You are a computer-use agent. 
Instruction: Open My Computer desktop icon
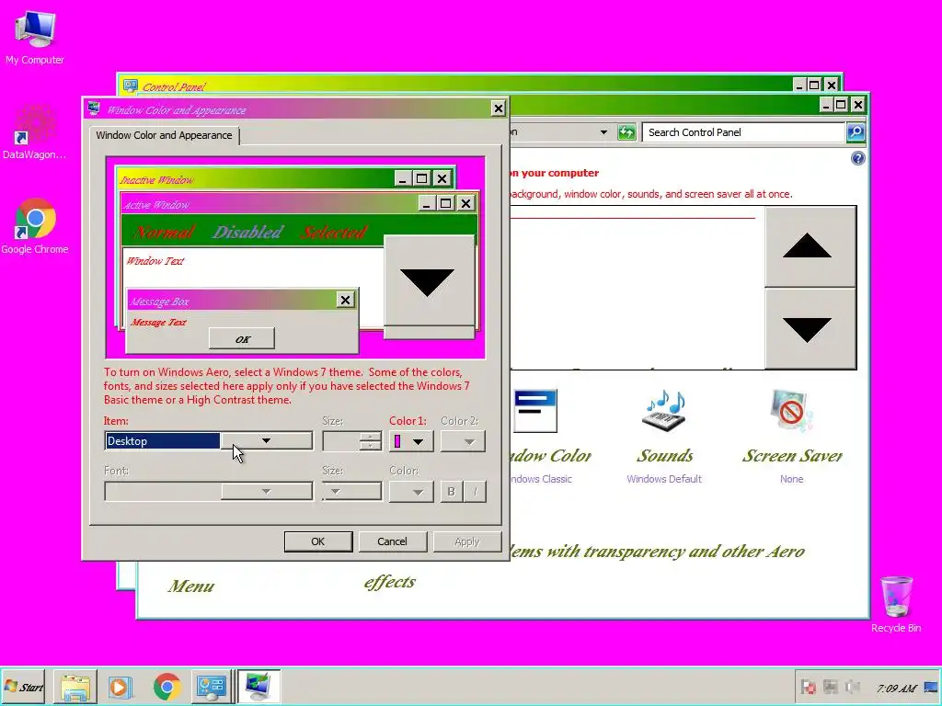coord(35,37)
